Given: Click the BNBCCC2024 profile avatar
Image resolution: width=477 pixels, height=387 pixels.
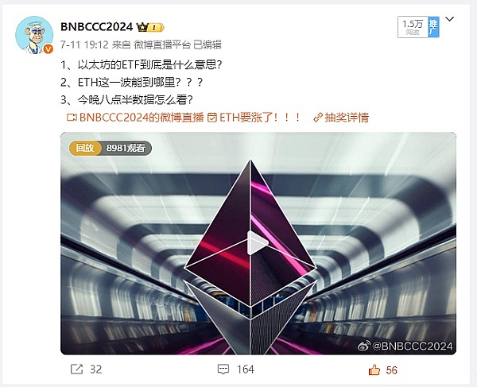Looking at the screenshot, I should [34, 35].
